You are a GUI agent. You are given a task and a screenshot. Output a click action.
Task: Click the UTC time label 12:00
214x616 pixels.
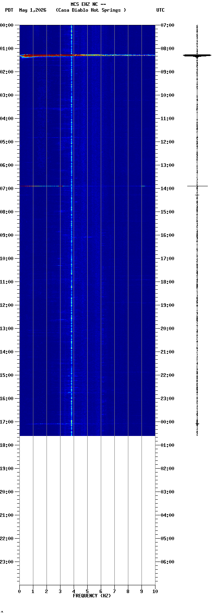[167, 142]
